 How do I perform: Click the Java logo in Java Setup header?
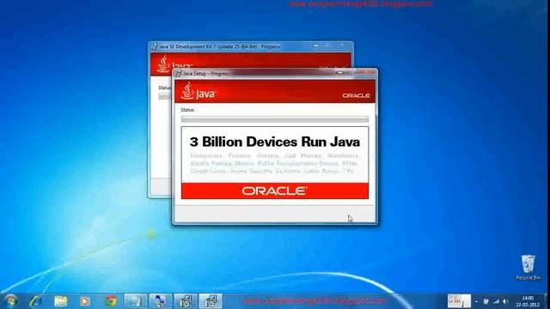point(199,92)
